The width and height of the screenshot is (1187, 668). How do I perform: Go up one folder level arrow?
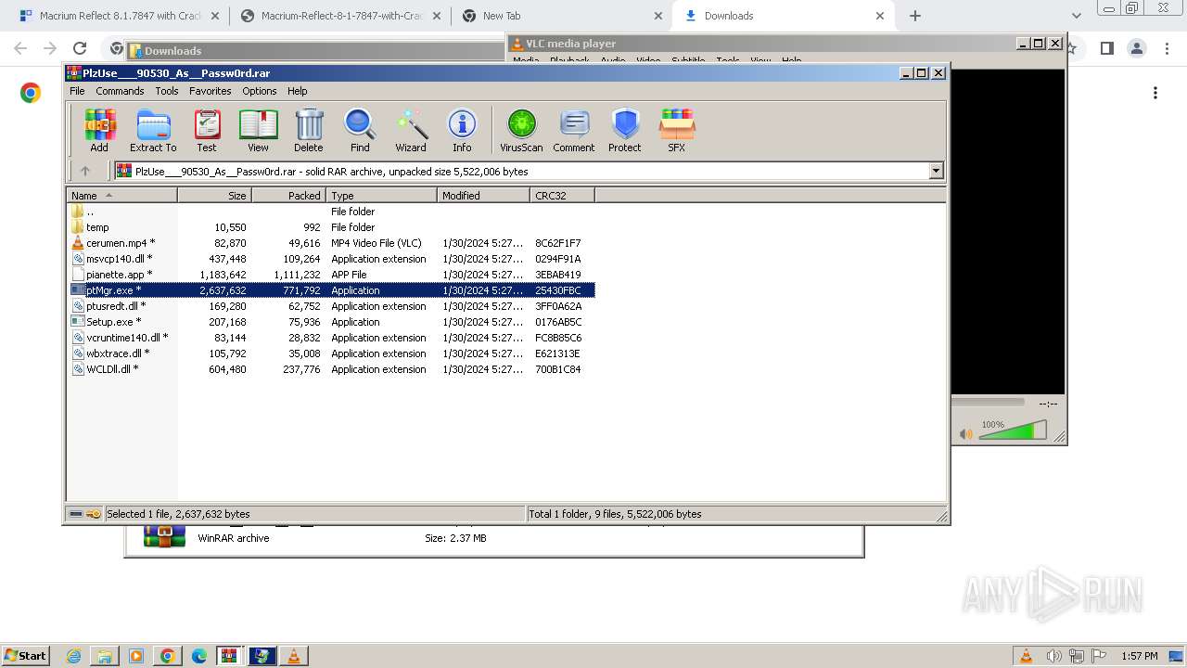point(85,171)
